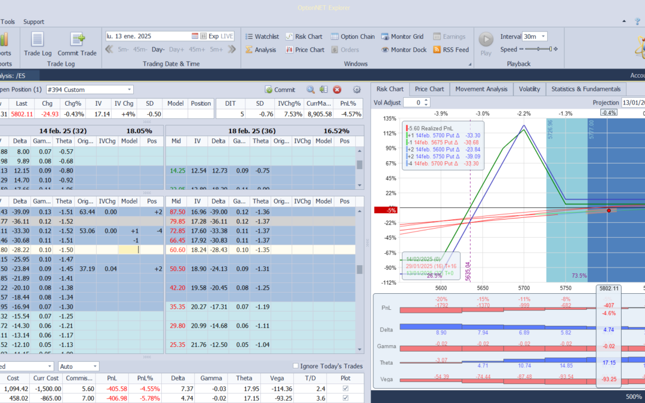Image resolution: width=645 pixels, height=403 pixels.
Task: Click the magnifier search icon
Action: [311, 90]
